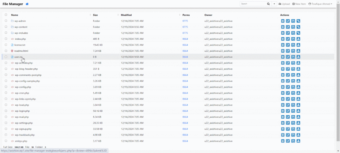Sort the file list by Name column
Image resolution: width=340 pixels, height=153 pixels.
(x=15, y=15)
